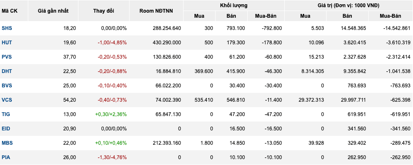Viewport: 413px width, 165px height.
Task: Open the PVS stock ticker link
Action: click(x=7, y=57)
